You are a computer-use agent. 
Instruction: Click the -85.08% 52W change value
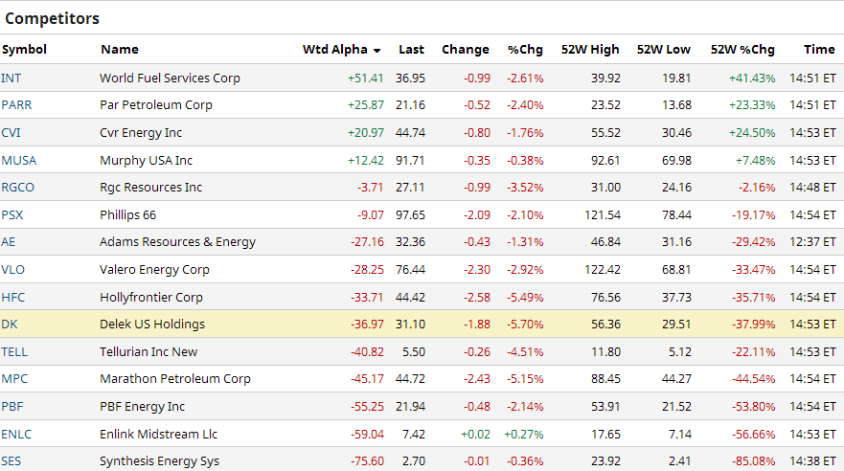click(x=754, y=461)
